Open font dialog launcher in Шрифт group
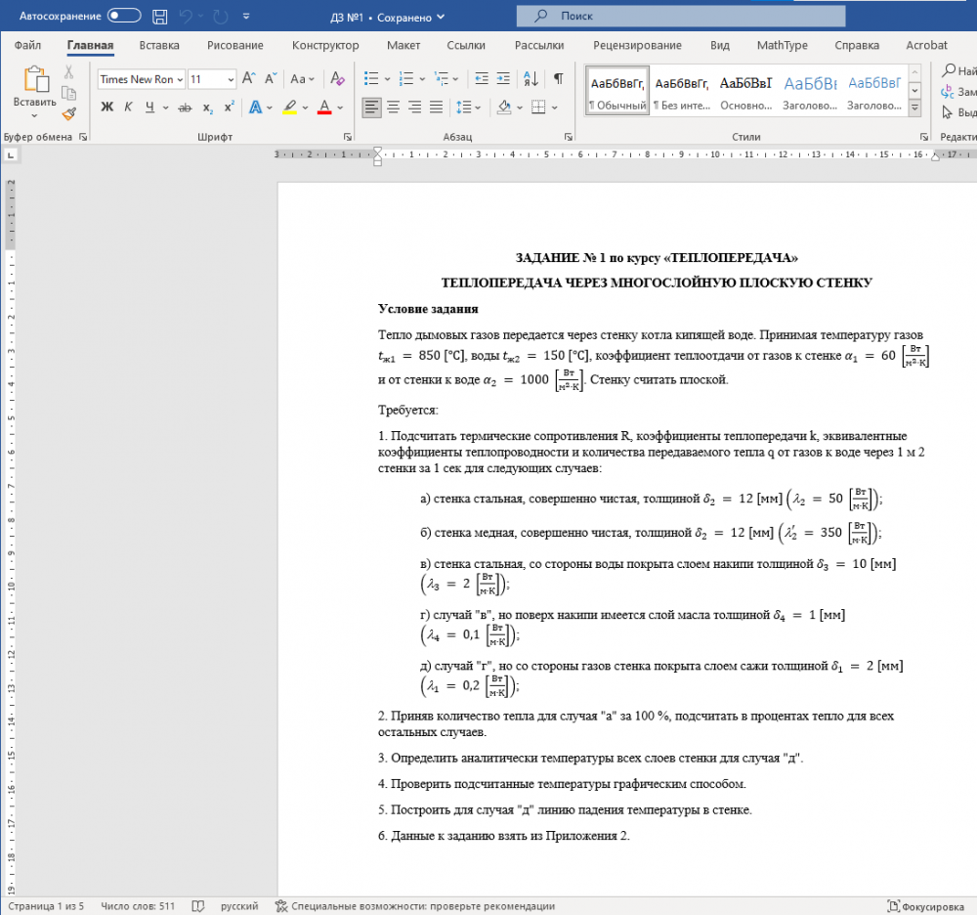This screenshot has height=915, width=977. pyautogui.click(x=348, y=137)
